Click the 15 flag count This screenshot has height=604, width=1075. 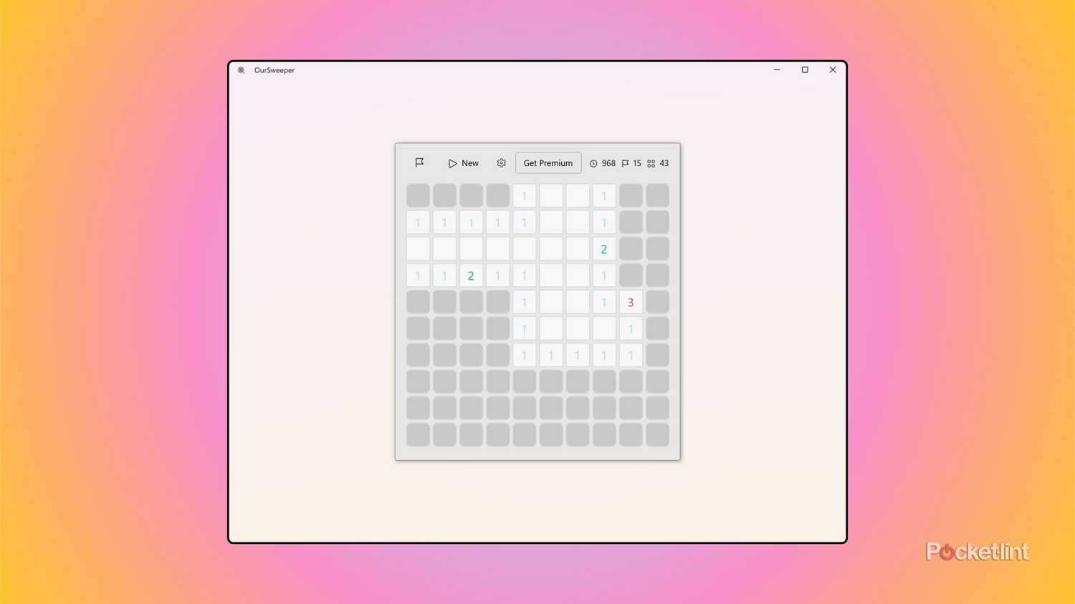click(637, 163)
